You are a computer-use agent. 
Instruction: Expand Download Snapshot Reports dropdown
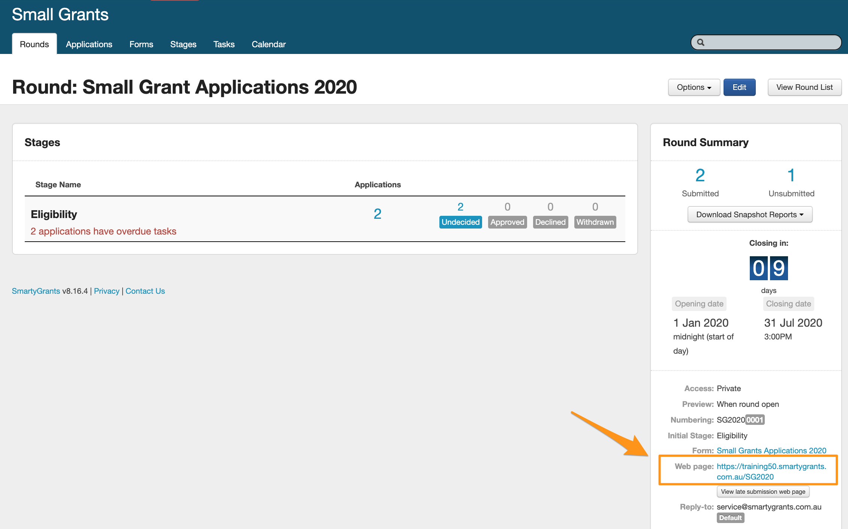[750, 215]
